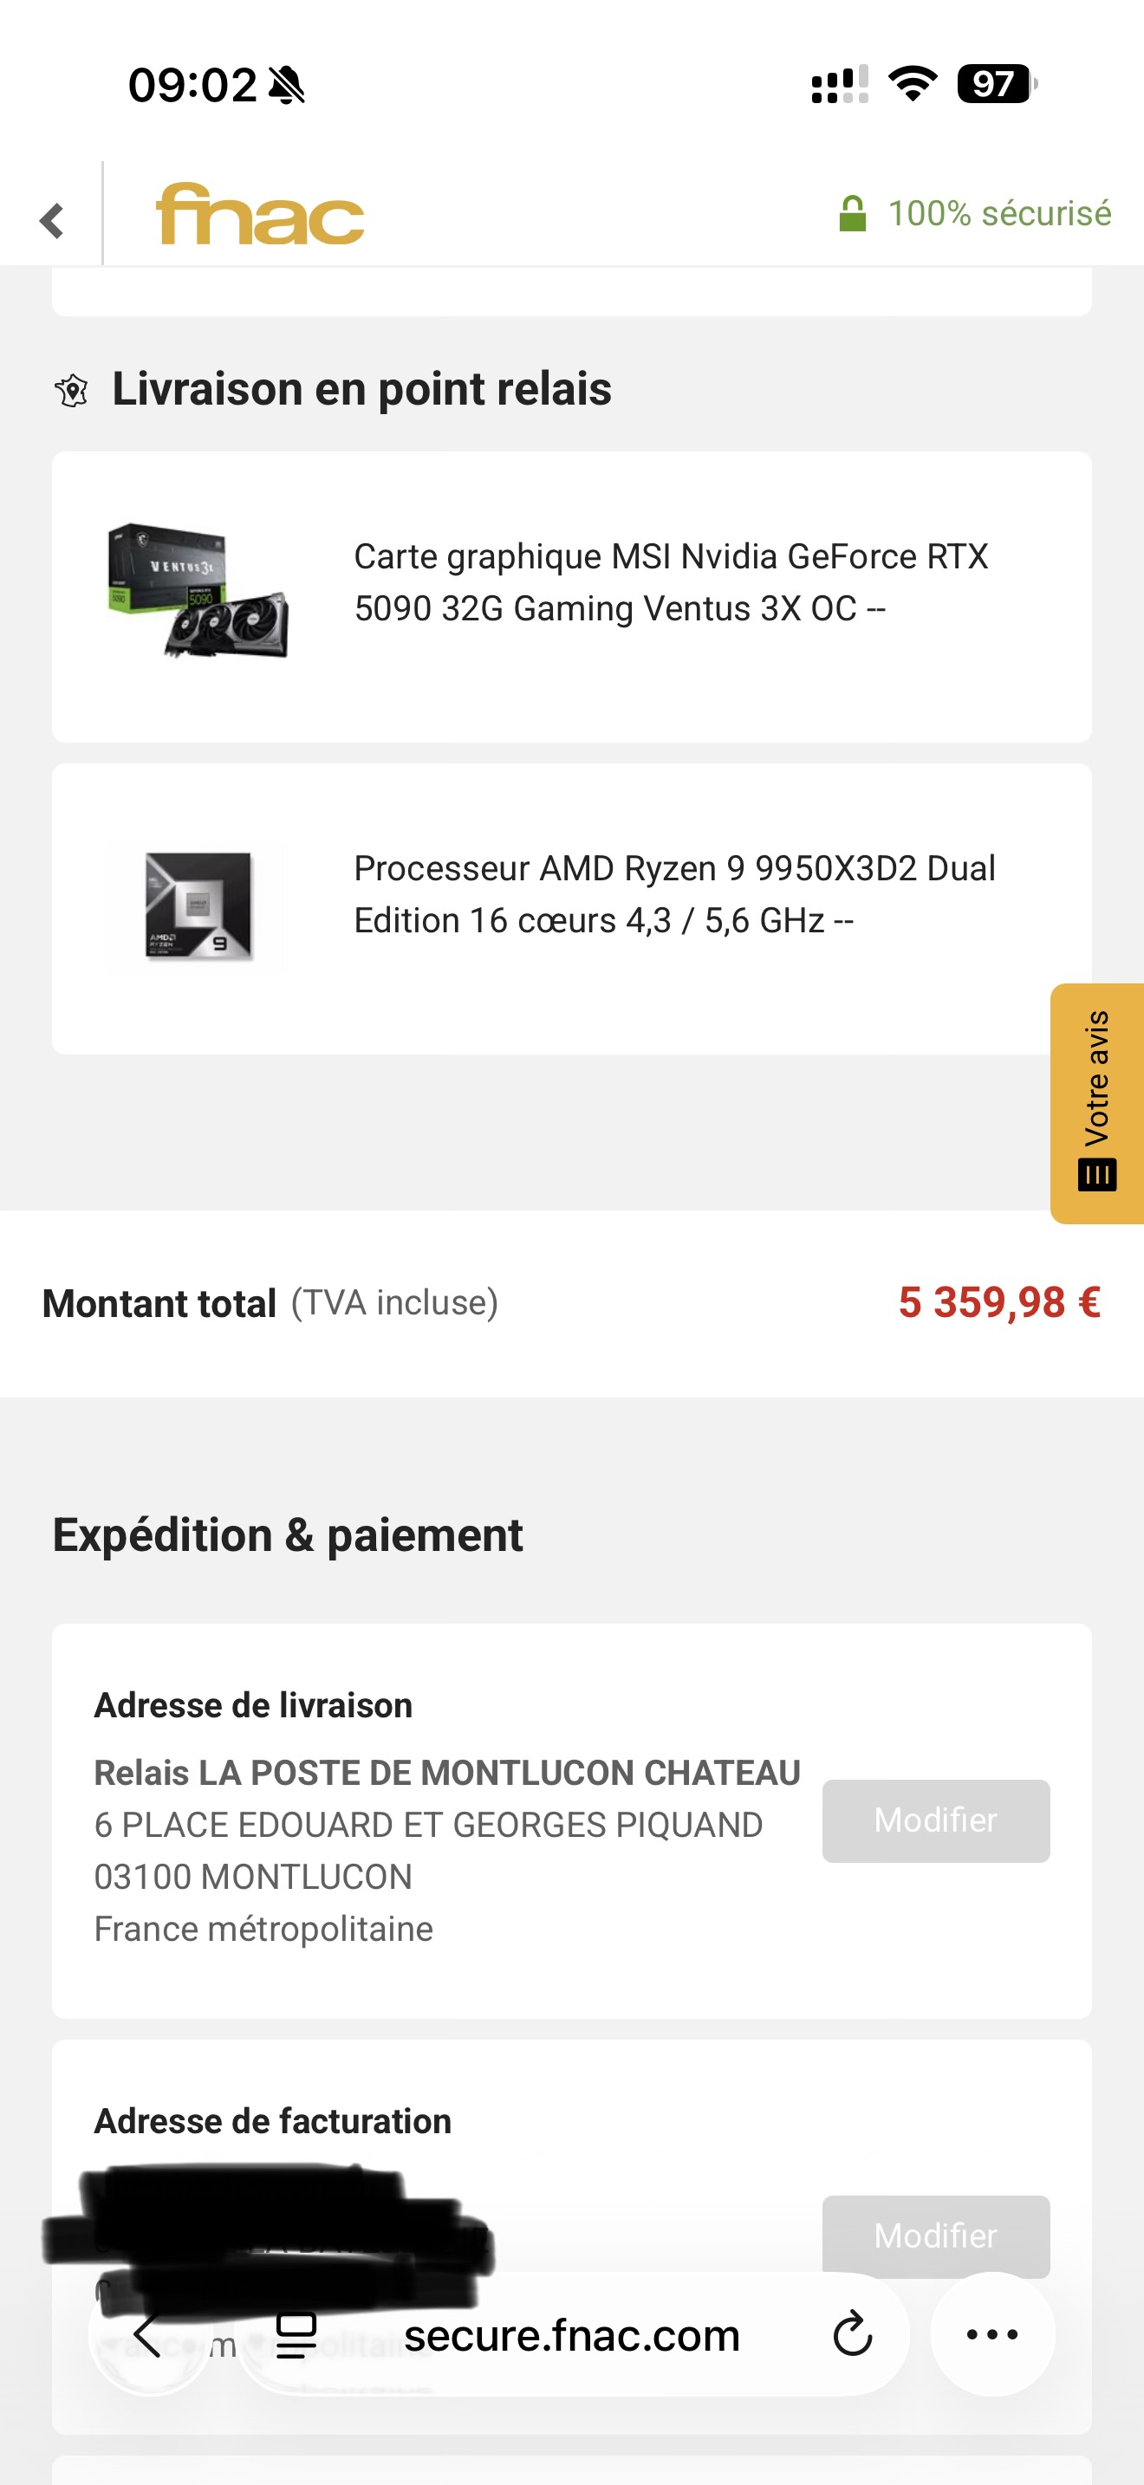The height and width of the screenshot is (2485, 1144).
Task: Modify the delivery address
Action: click(936, 1820)
